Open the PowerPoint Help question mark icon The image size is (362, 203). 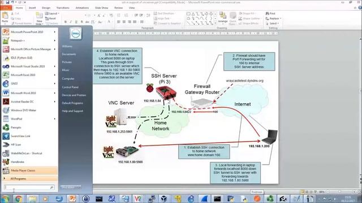tap(360, 8)
